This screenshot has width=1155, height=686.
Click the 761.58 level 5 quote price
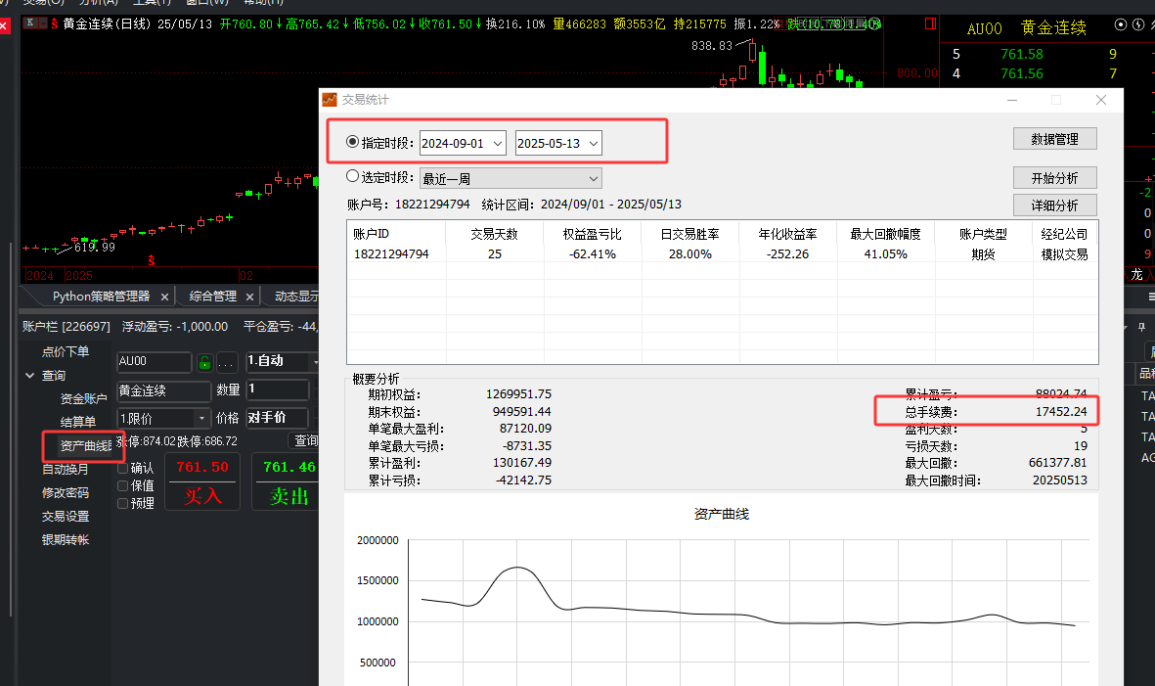(1022, 54)
